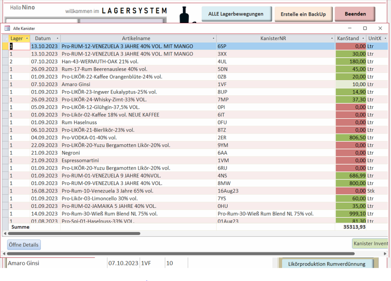Click the datasheet select-all corner

point(5,39)
